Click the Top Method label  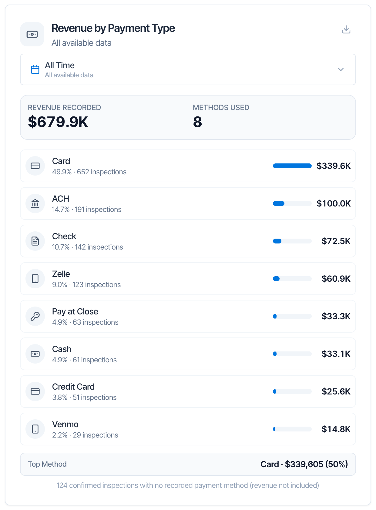pos(47,464)
